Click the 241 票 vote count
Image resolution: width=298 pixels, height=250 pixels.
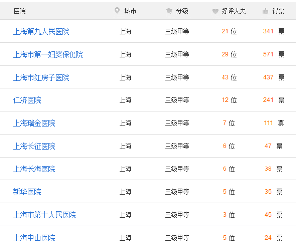[x=274, y=100]
